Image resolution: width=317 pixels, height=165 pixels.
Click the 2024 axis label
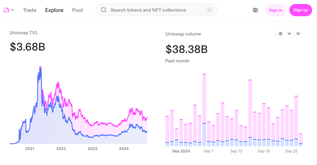(x=124, y=149)
